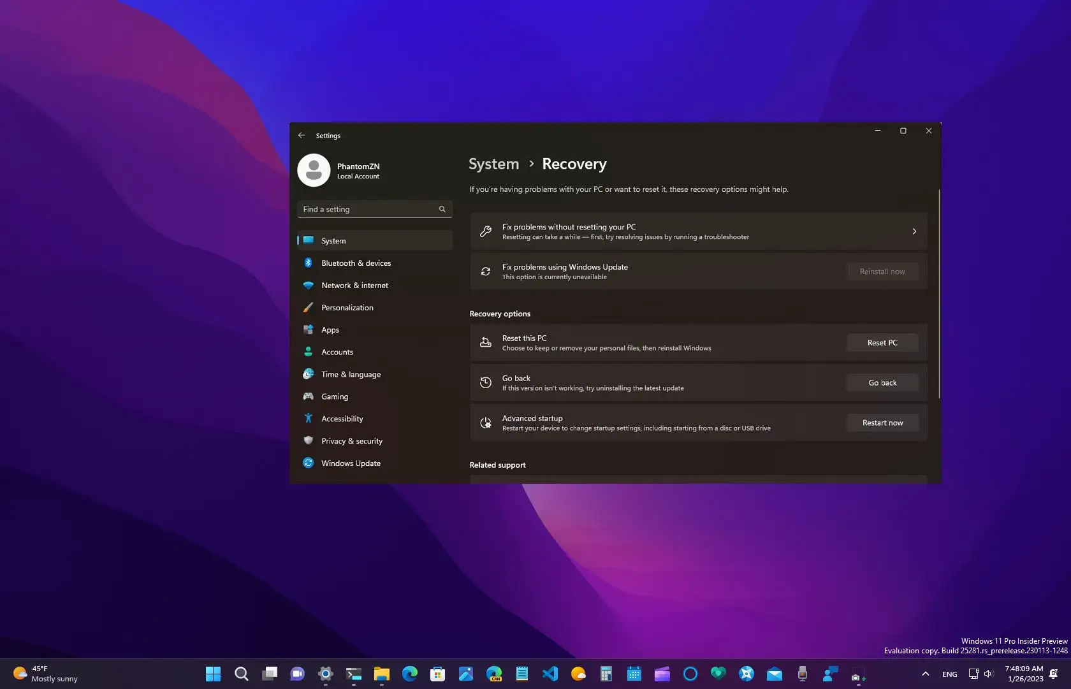Open Cortana from taskbar
This screenshot has width=1071, height=689.
(x=690, y=674)
